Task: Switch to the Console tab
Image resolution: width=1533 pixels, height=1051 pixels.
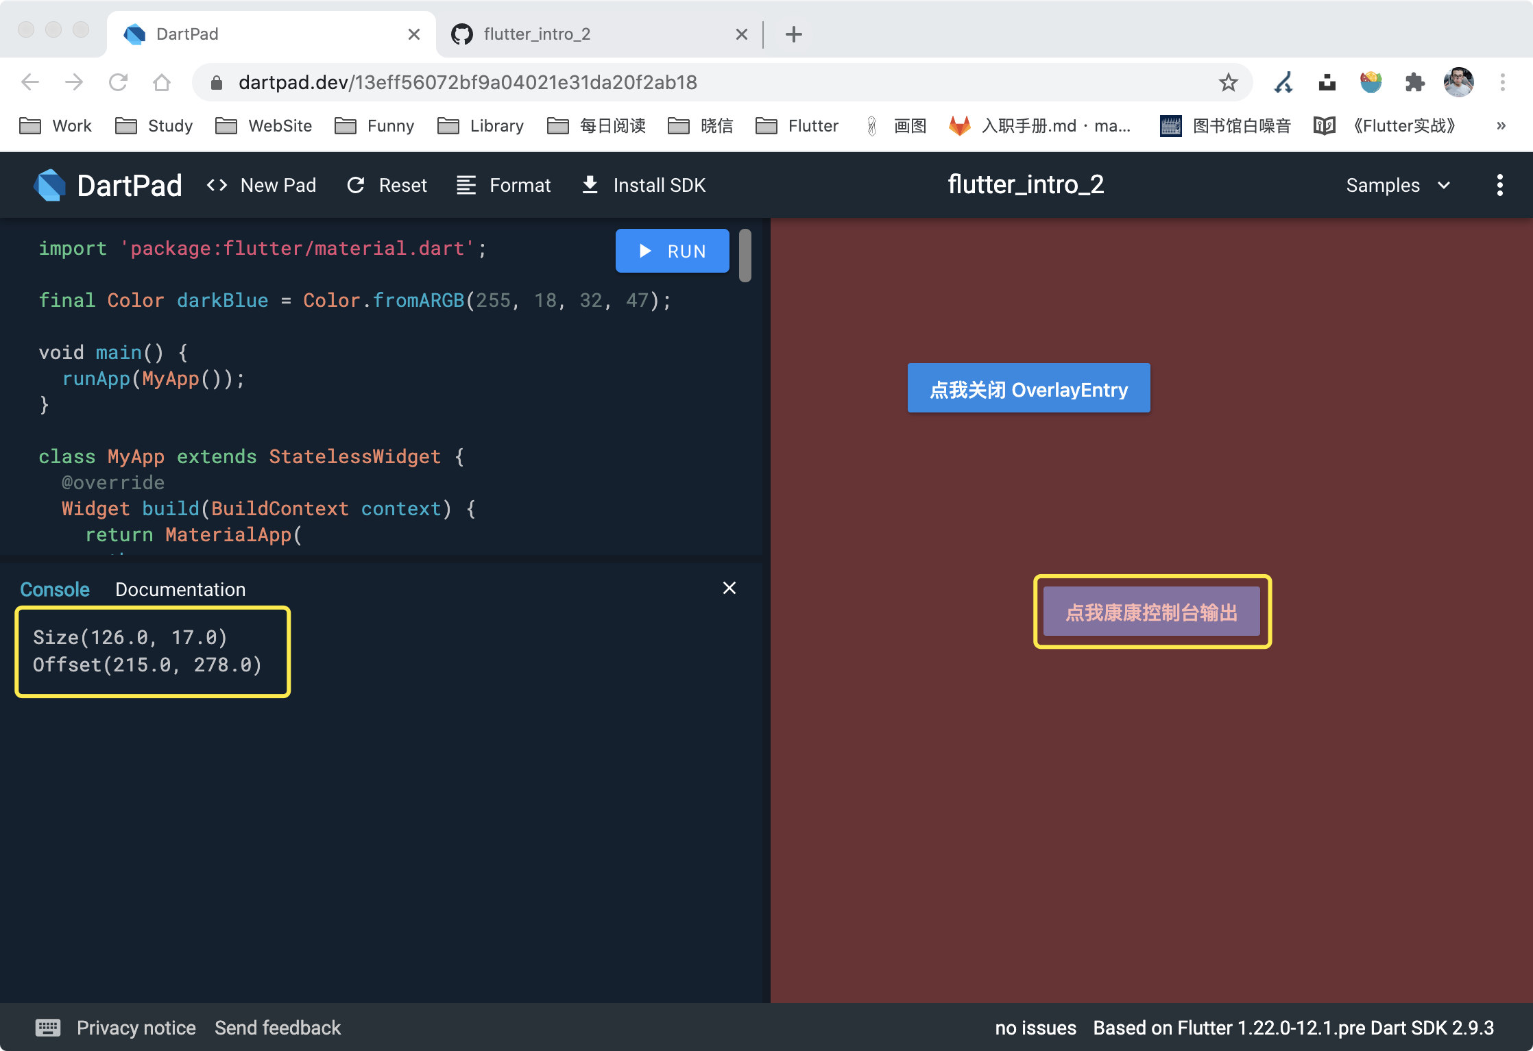Action: [55, 588]
